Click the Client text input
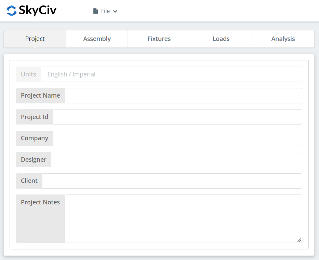This screenshot has width=319, height=260. point(172,181)
